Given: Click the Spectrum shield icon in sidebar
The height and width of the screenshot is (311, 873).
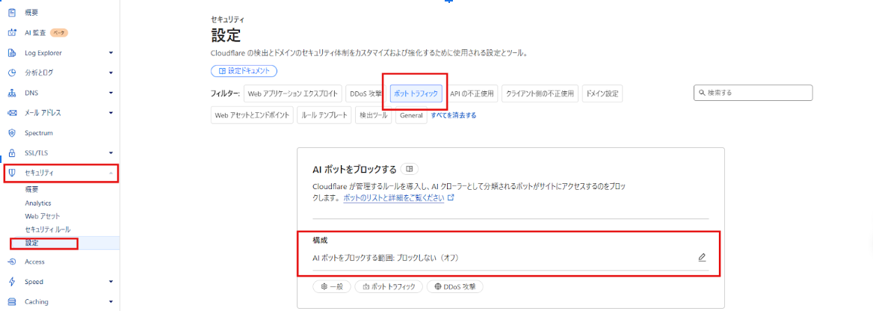Looking at the screenshot, I should 11,133.
